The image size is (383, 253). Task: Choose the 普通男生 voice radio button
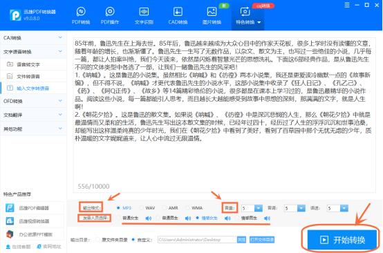pyautogui.click(x=158, y=218)
